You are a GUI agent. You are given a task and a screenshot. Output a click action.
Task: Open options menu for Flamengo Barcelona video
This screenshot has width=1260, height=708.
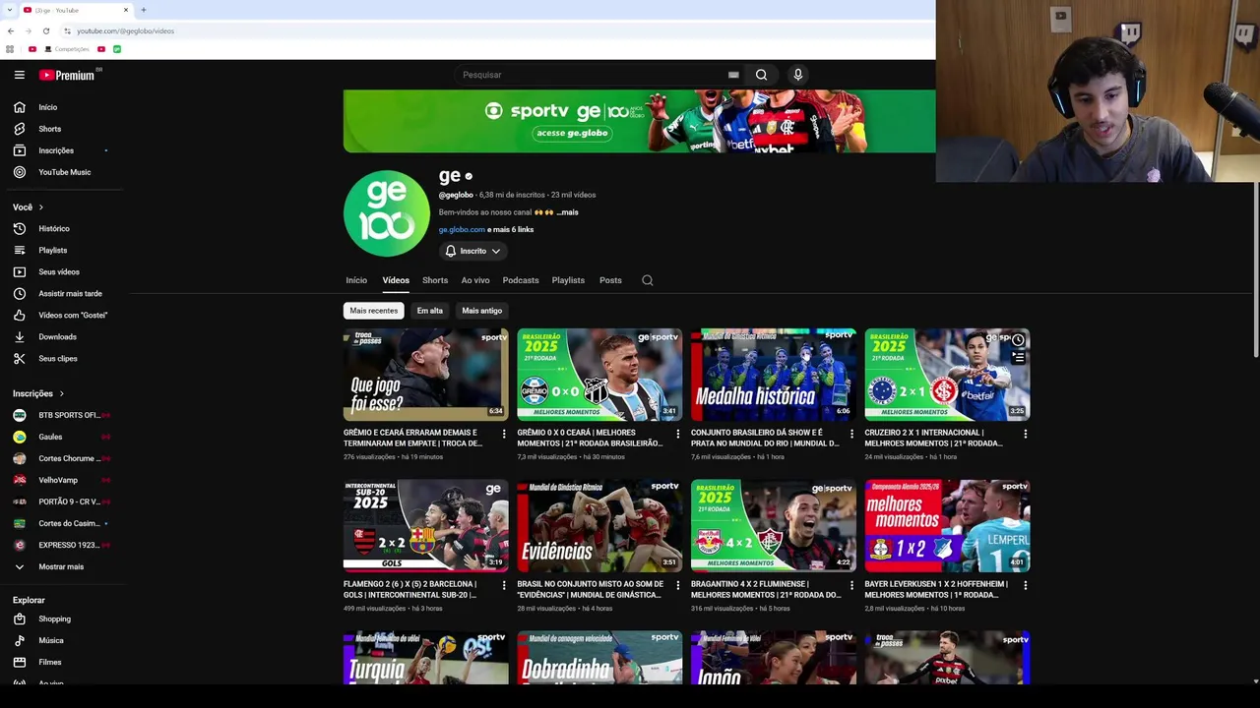504,585
